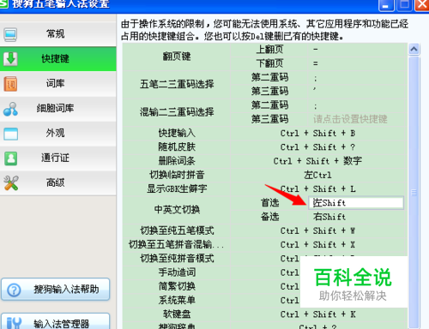Click 第二重码 under 五笔二三重码选择
The width and height of the screenshot is (429, 329).
(269, 77)
